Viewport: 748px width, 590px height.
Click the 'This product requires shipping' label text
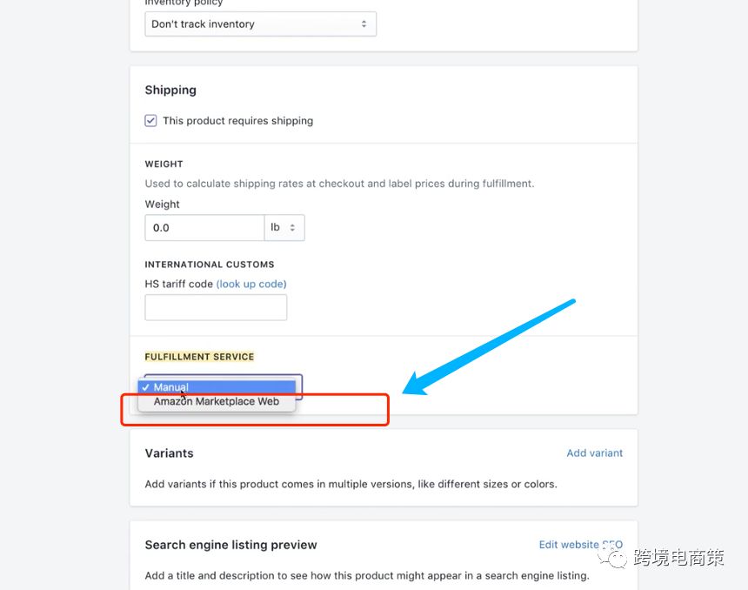tap(237, 121)
